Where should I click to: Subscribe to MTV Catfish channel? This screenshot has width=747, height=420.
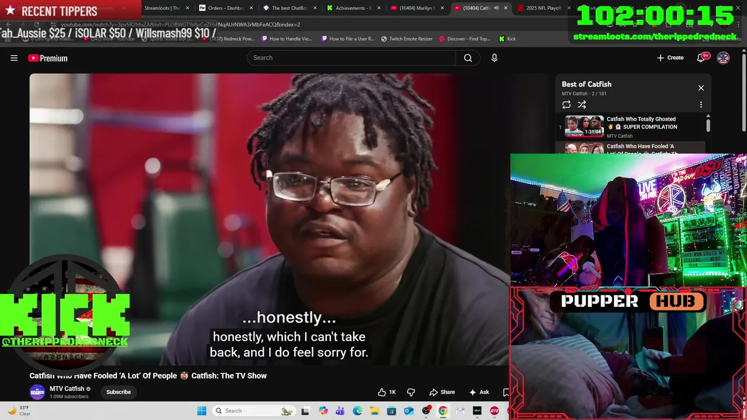coord(118,392)
